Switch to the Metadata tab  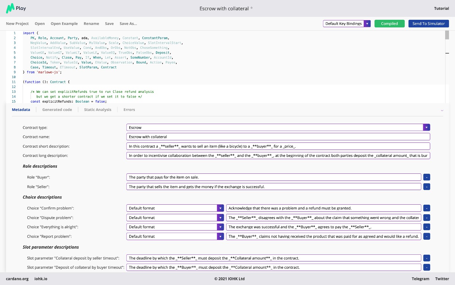[x=21, y=110]
